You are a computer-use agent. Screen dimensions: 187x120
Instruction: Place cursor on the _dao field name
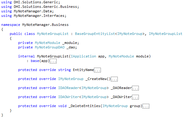point(71,47)
